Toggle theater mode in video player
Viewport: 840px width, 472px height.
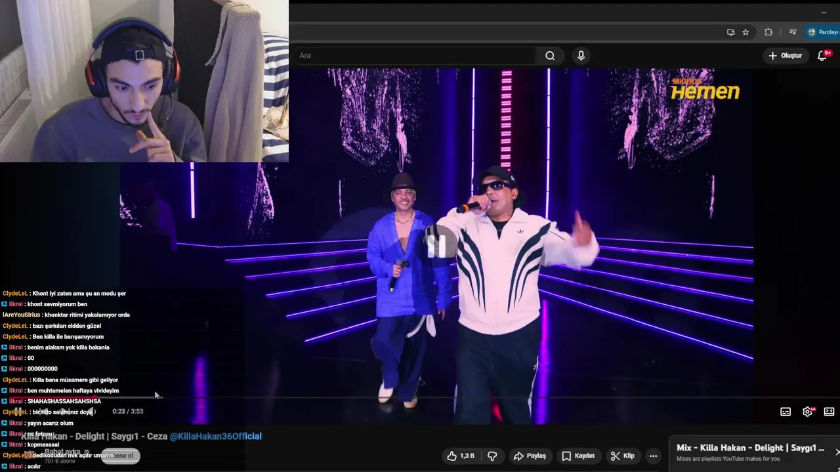pos(829,412)
